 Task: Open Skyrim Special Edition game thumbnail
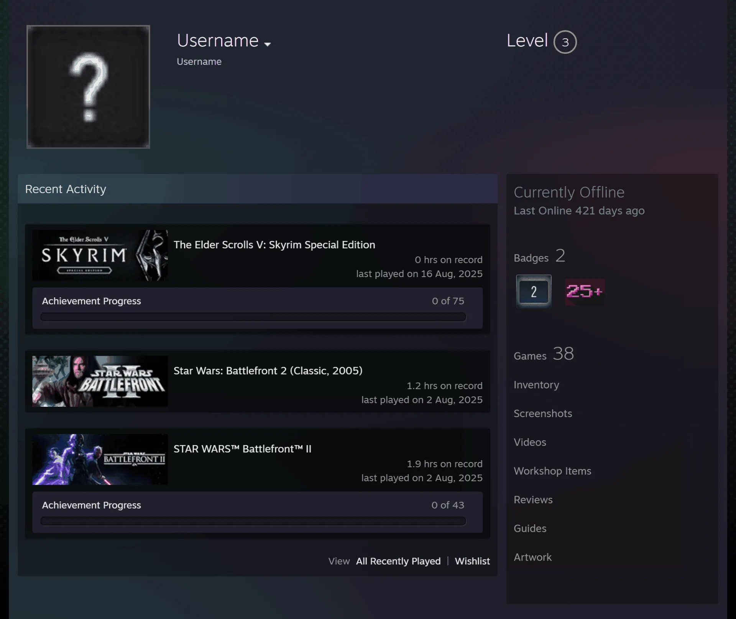click(100, 255)
